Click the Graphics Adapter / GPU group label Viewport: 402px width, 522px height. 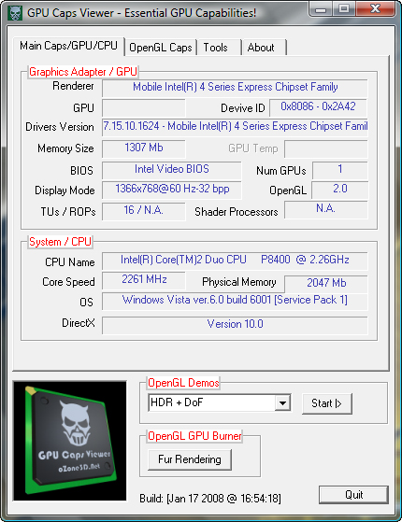pyautogui.click(x=83, y=72)
